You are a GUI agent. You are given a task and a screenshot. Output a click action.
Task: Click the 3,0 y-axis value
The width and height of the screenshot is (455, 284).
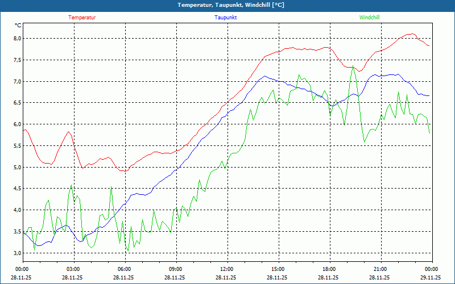pos(18,253)
